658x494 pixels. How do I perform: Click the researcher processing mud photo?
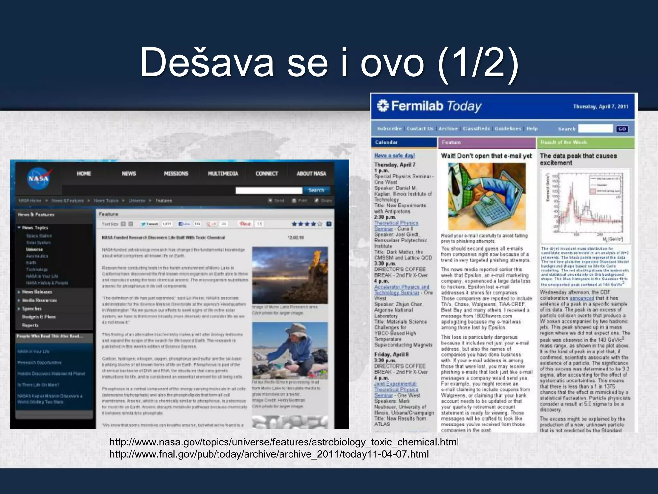coord(290,350)
